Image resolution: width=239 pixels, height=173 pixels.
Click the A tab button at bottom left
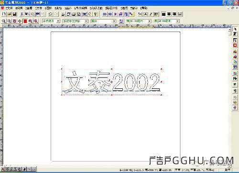3,169
